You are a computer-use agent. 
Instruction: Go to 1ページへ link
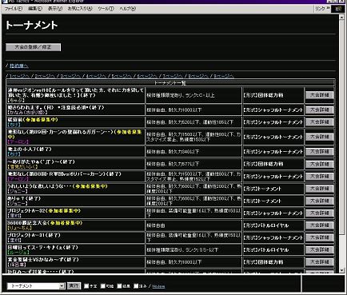tap(19, 76)
